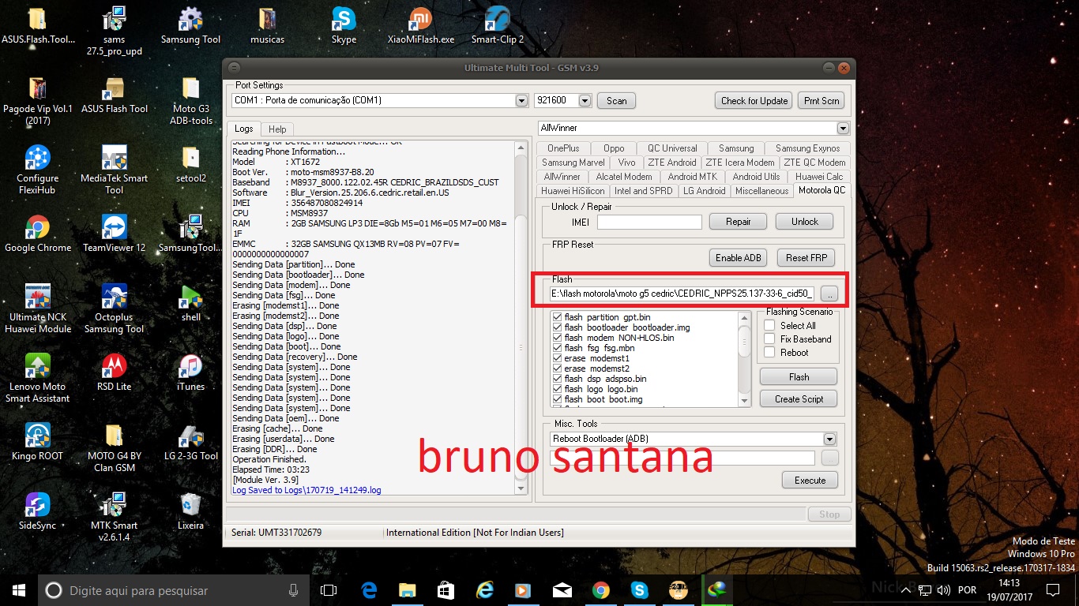The image size is (1079, 606).
Task: Click the Prnt Scrn button
Action: (821, 101)
